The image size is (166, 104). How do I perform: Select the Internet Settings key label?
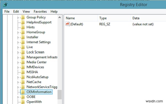point(38,42)
